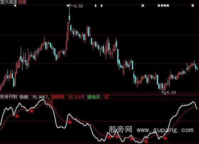The image size is (199, 144).
Task: Click the white diamond marker beside 8.50
Action: pos(68,5)
